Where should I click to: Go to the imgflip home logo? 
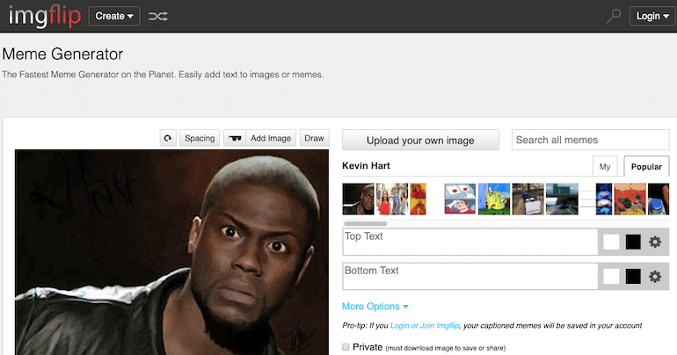tap(45, 17)
